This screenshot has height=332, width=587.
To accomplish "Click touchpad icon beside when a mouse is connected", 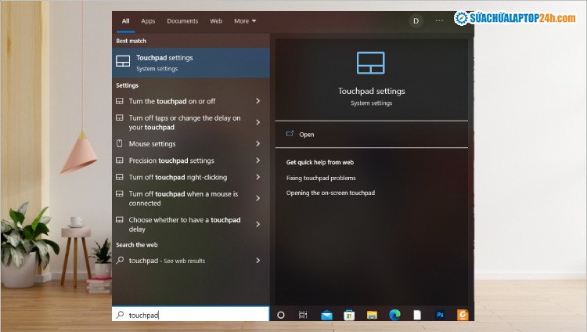I will click(x=120, y=193).
